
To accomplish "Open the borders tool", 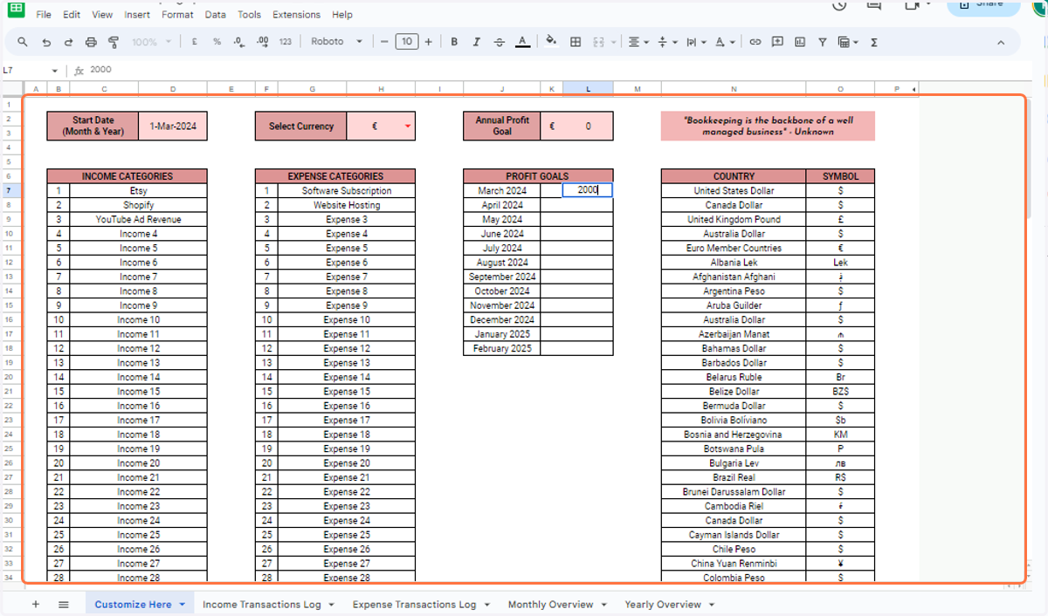I will pyautogui.click(x=576, y=42).
